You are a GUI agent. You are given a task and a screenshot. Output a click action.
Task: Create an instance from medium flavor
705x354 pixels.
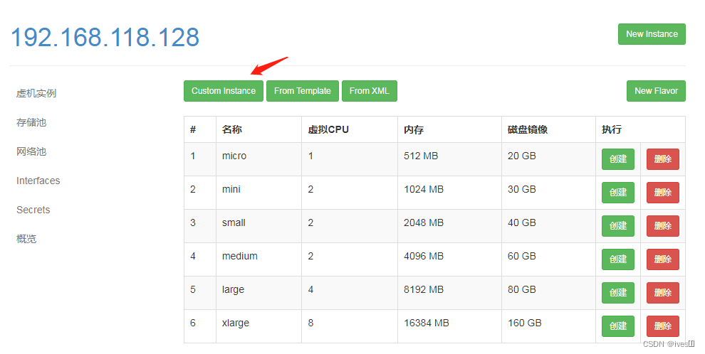[x=617, y=259]
